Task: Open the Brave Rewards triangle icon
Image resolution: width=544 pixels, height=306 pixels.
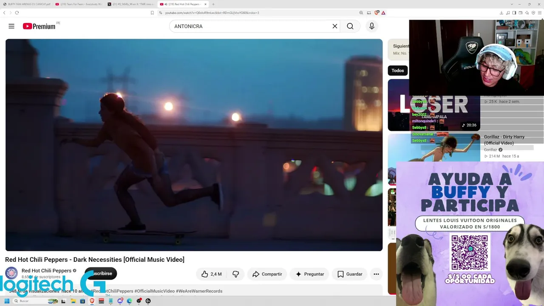Action: [x=383, y=13]
